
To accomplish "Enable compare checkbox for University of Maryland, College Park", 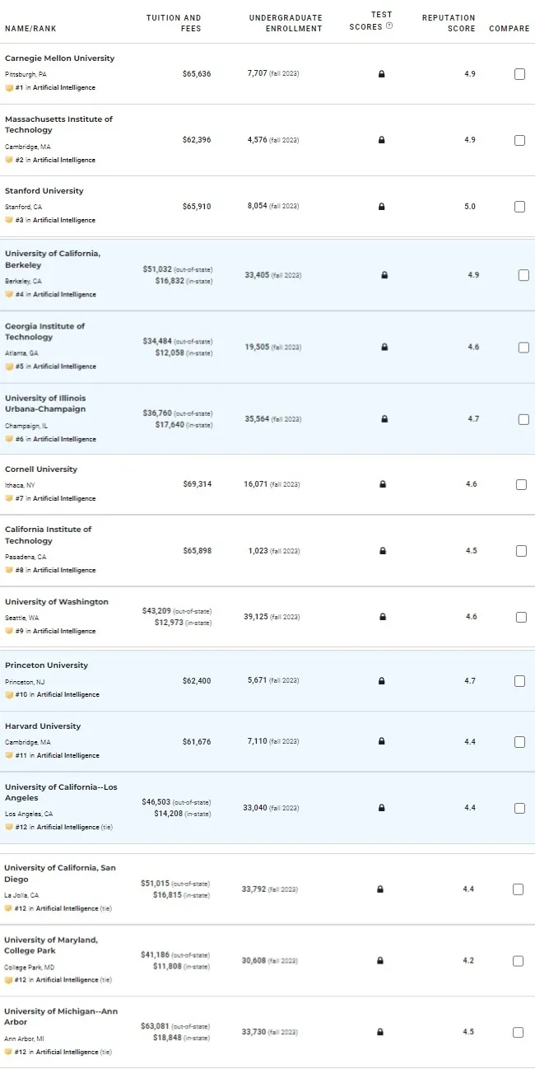I will click(518, 960).
